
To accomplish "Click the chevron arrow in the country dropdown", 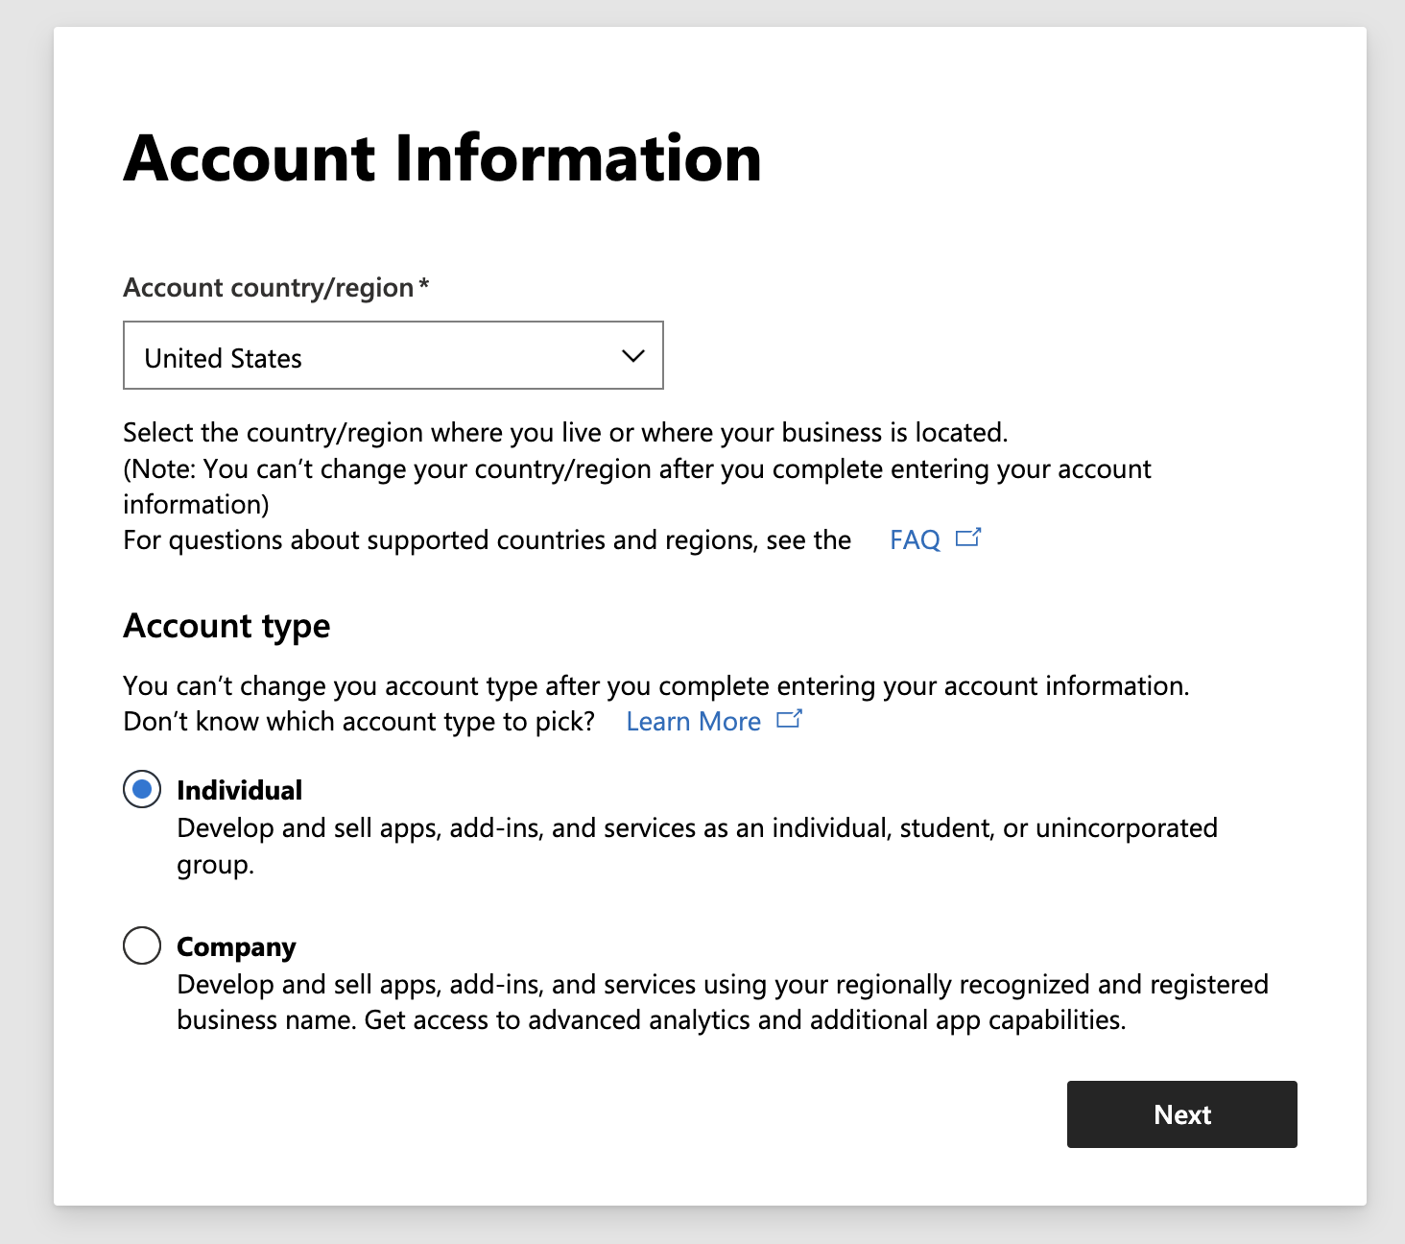I will [x=632, y=356].
